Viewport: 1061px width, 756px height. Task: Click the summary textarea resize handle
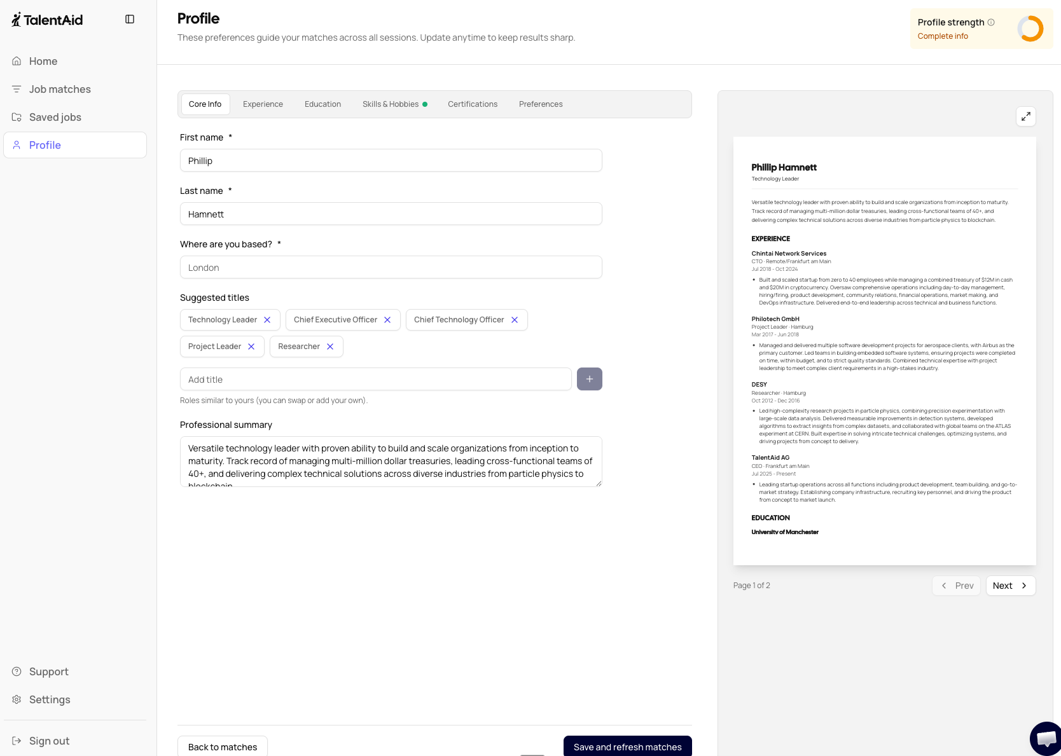(x=599, y=483)
